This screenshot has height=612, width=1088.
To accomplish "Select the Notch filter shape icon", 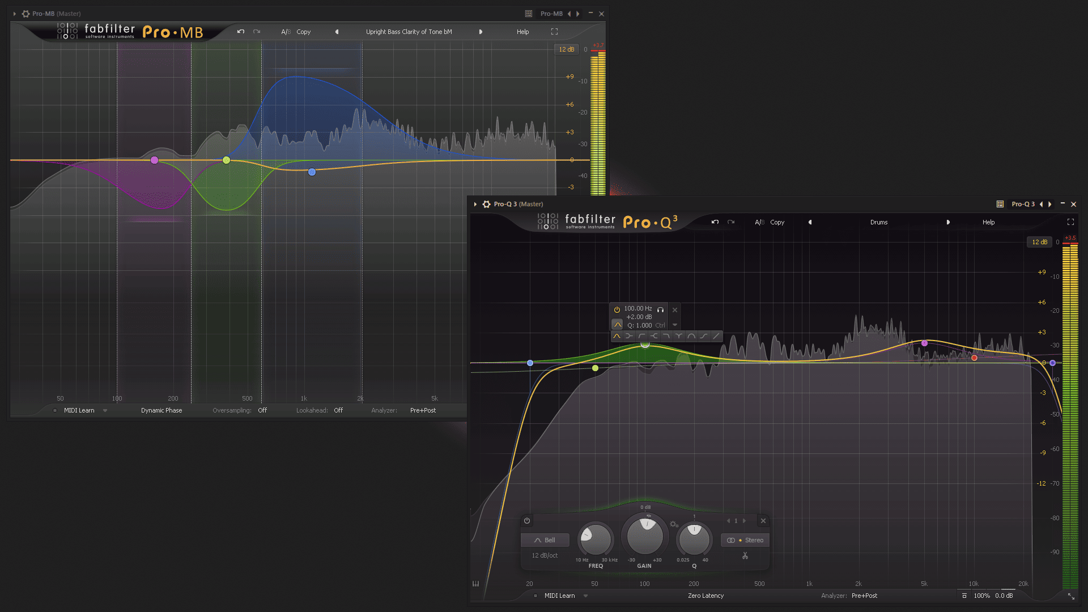I will 679,336.
